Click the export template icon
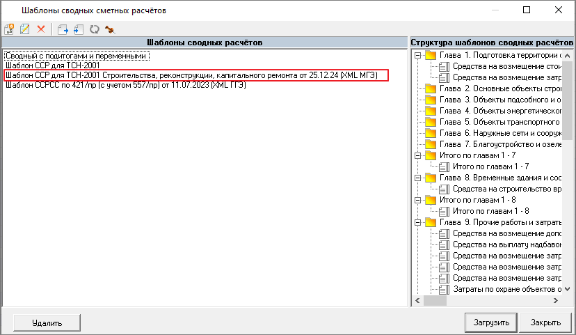576x335 pixels. [x=63, y=30]
